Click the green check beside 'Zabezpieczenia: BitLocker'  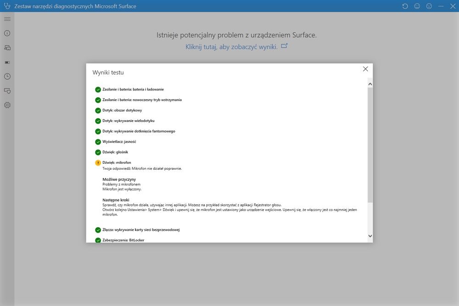point(98,240)
